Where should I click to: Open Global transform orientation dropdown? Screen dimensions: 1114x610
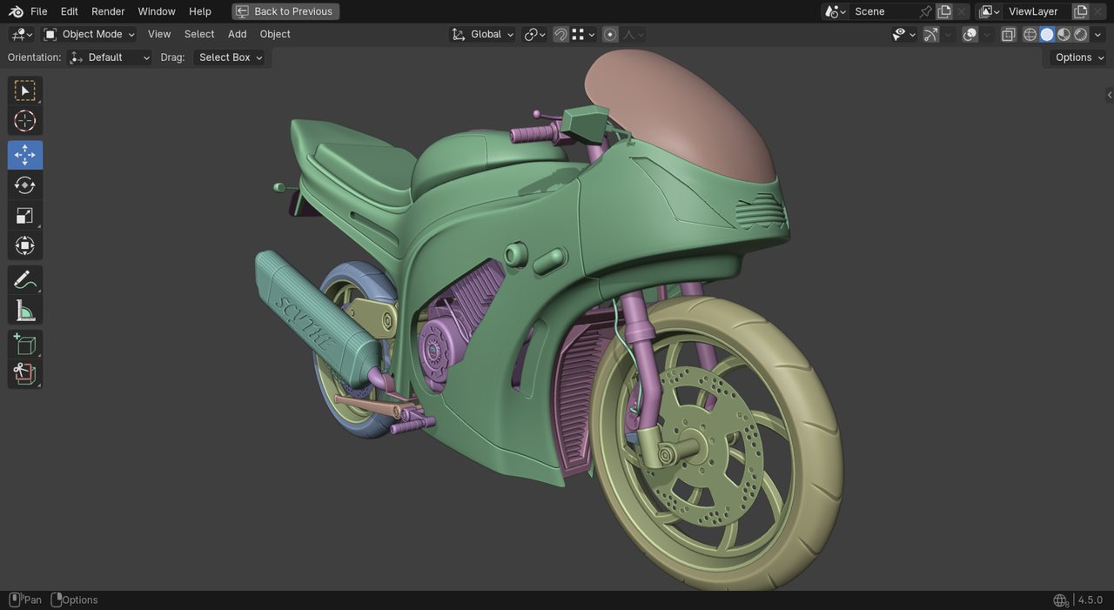click(483, 35)
